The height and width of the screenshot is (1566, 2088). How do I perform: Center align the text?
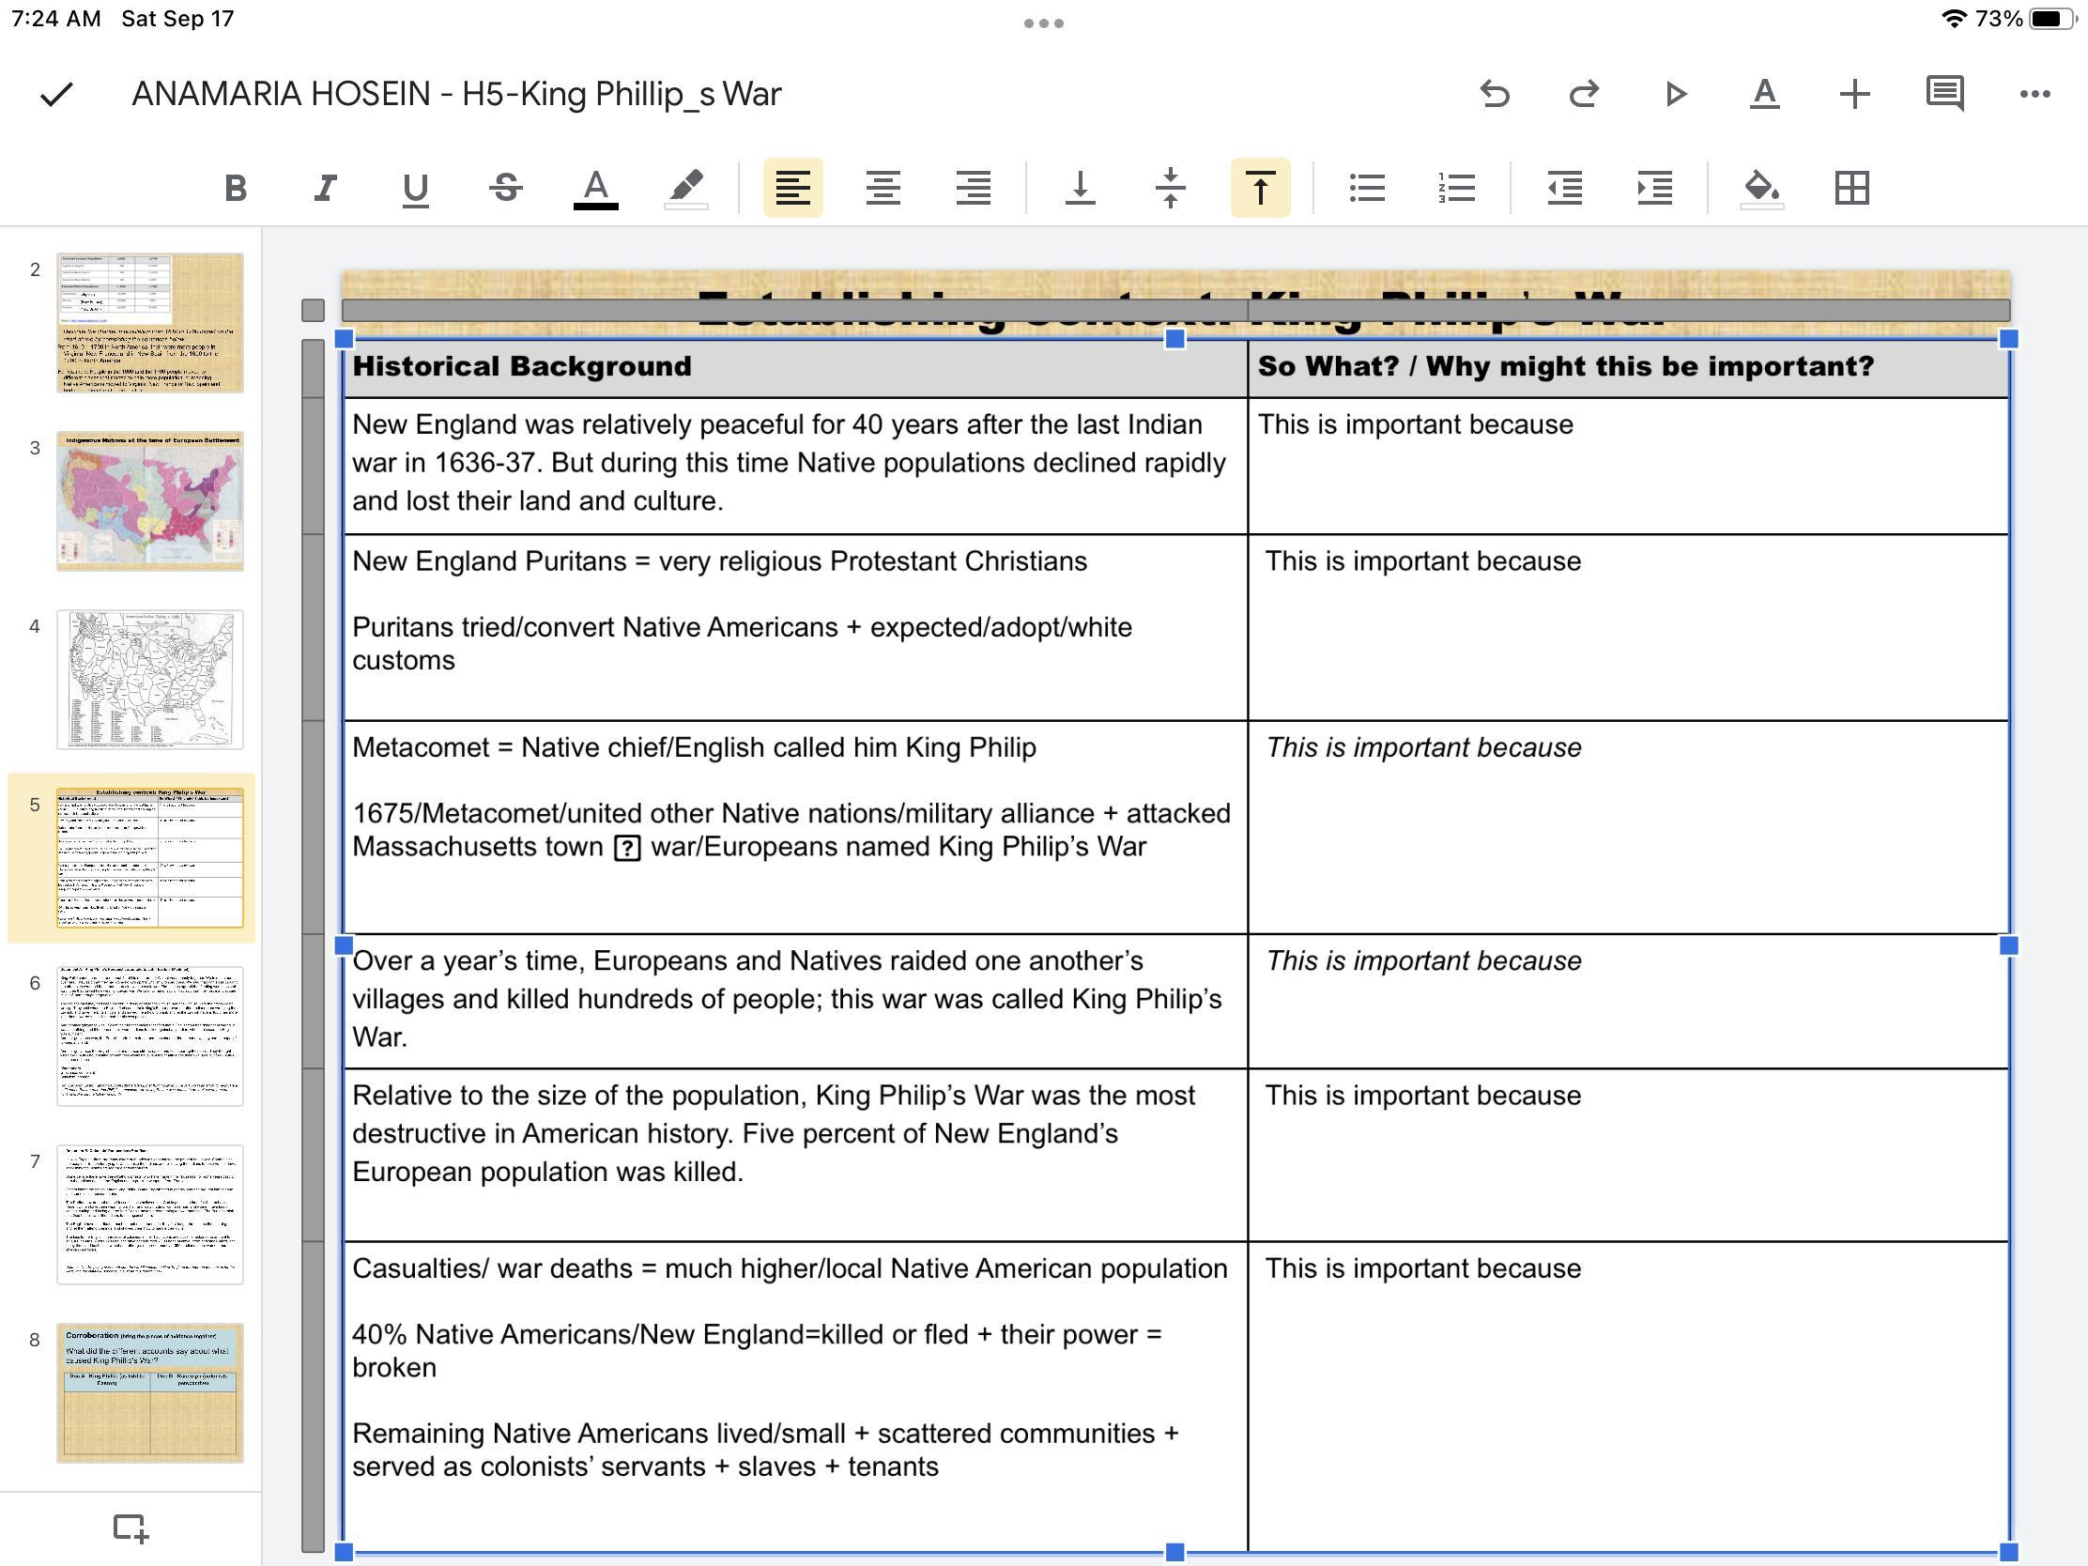[x=883, y=188]
